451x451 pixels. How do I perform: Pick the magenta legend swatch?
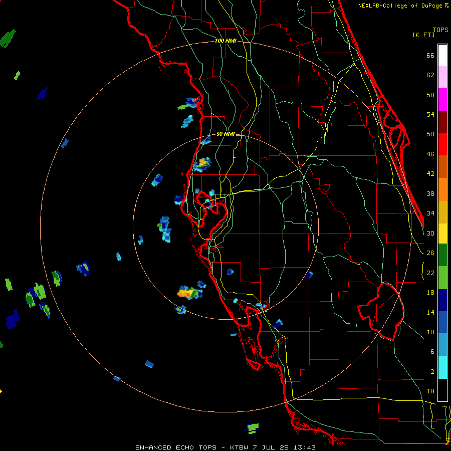(x=442, y=100)
